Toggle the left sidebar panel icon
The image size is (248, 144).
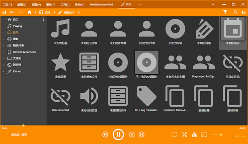[4, 12]
